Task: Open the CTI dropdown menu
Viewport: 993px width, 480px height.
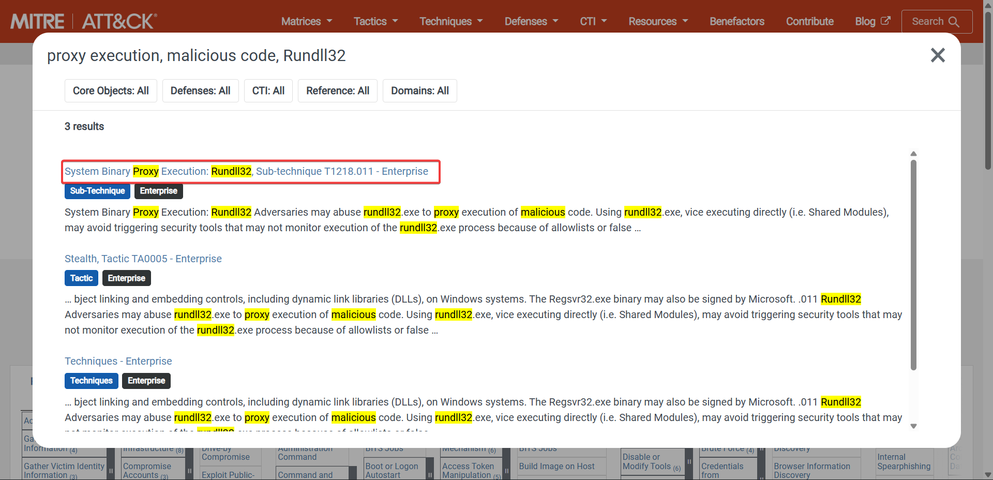Action: pyautogui.click(x=593, y=21)
